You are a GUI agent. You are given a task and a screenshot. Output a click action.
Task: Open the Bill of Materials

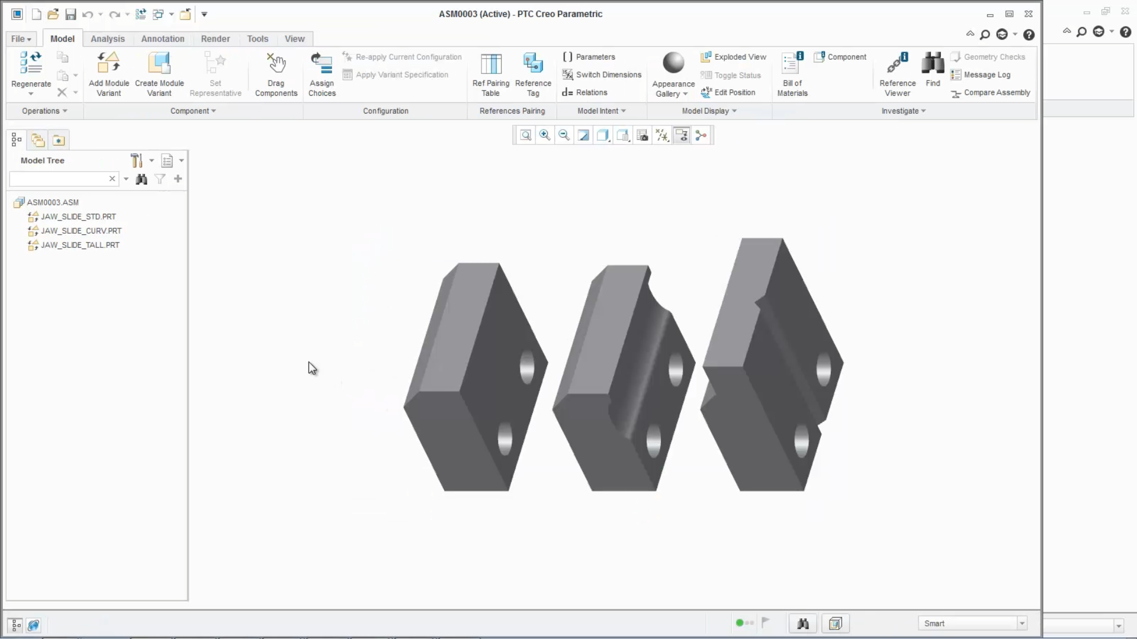coord(792,74)
